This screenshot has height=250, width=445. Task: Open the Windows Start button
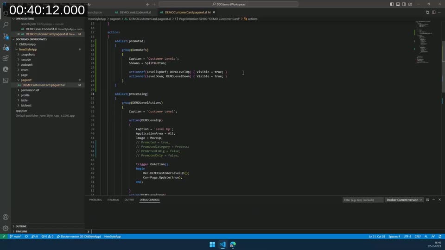pyautogui.click(x=212, y=244)
